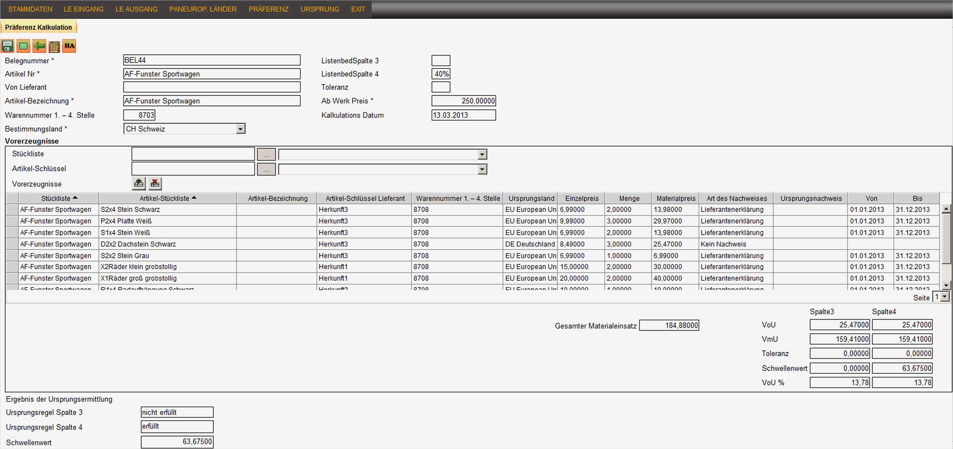Expand the Stückliste combo box arrow
The width and height of the screenshot is (953, 449).
click(x=482, y=154)
